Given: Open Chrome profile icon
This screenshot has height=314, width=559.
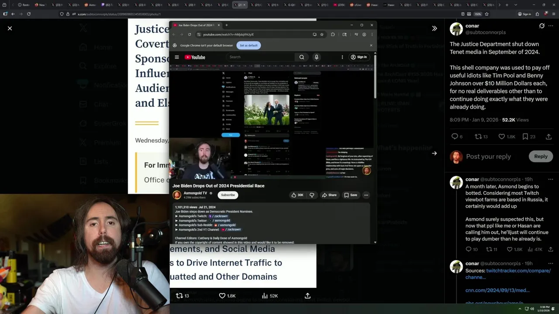Looking at the screenshot, I should coord(364,34).
